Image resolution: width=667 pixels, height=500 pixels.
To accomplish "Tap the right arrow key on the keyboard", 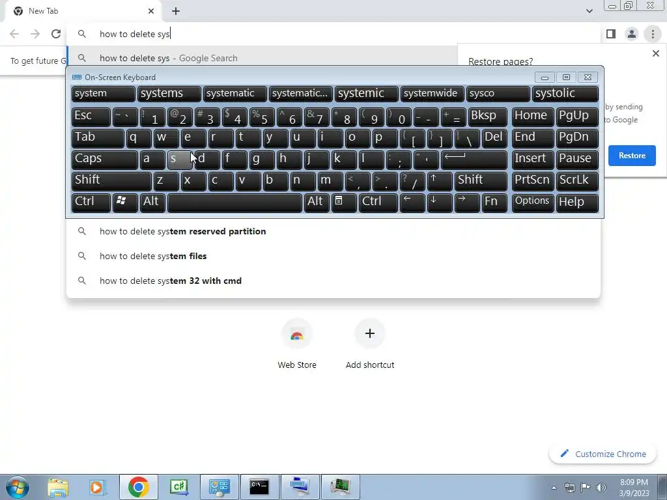I will point(467,202).
